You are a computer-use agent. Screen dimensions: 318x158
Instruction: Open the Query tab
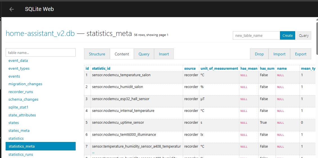pos(144,54)
